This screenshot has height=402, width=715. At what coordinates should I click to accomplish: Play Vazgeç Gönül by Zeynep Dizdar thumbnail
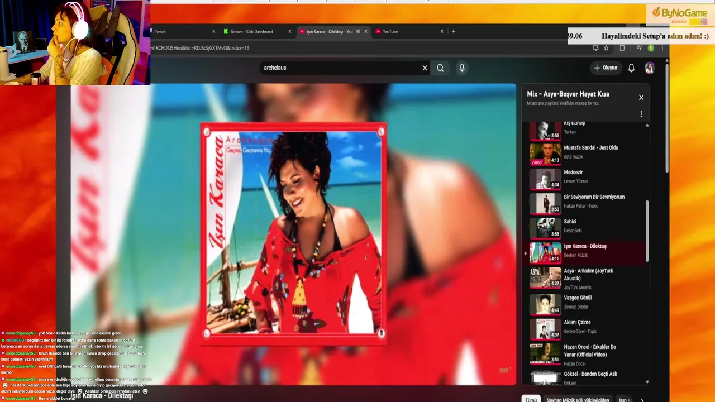[x=545, y=304]
